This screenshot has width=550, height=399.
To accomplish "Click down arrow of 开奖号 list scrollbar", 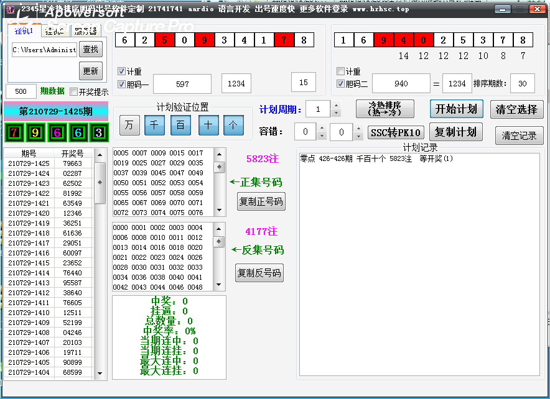I will [100, 374].
